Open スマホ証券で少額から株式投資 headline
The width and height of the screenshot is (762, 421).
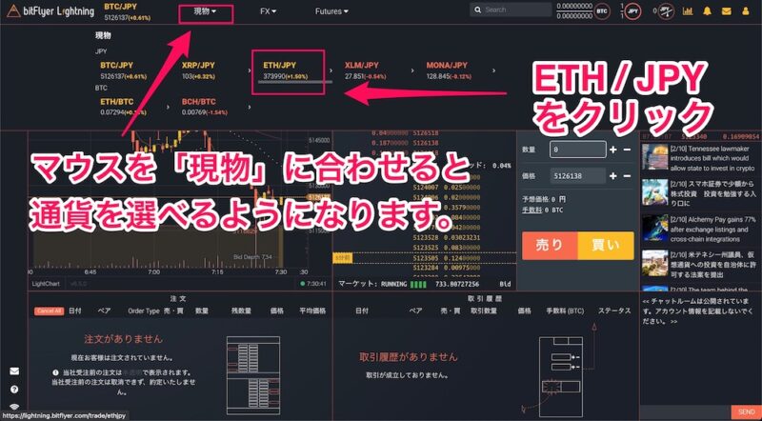[x=712, y=193]
